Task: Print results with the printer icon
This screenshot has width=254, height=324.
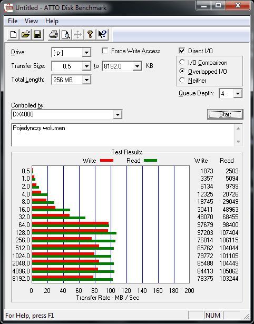Action: coord(54,34)
